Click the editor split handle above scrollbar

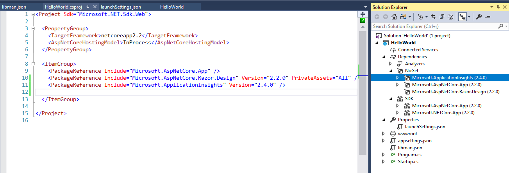(363, 14)
